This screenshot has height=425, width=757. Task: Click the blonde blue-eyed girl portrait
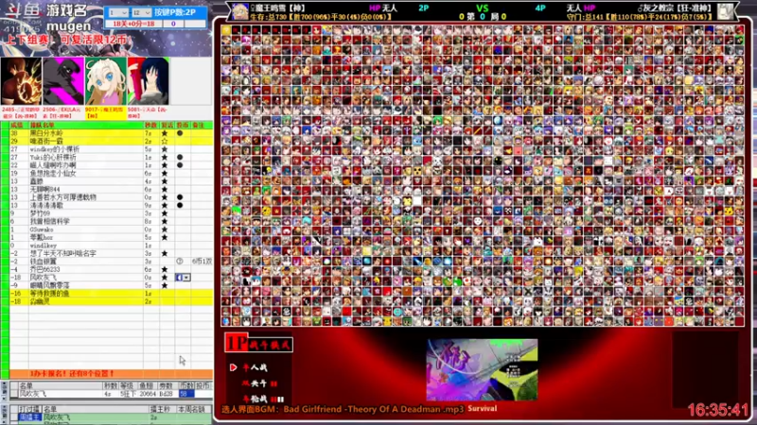tap(106, 81)
